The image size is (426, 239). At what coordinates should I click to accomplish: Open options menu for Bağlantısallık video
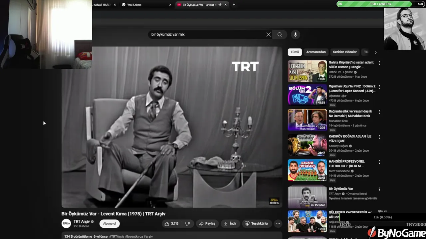pyautogui.click(x=379, y=112)
